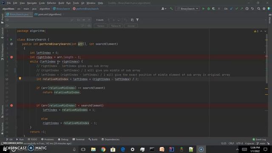272x153 pixels.
Task: Open the Navigate menu
Action: click(x=32, y=3)
